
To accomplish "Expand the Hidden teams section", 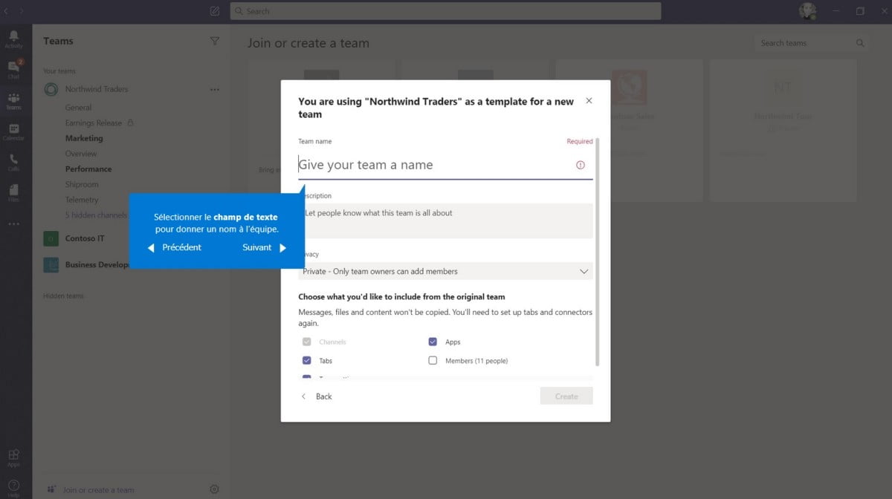I will [63, 296].
